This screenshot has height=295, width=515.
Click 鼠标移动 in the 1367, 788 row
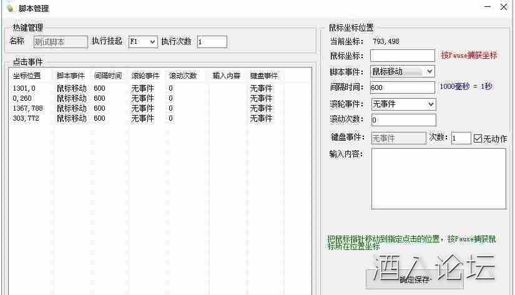click(72, 108)
